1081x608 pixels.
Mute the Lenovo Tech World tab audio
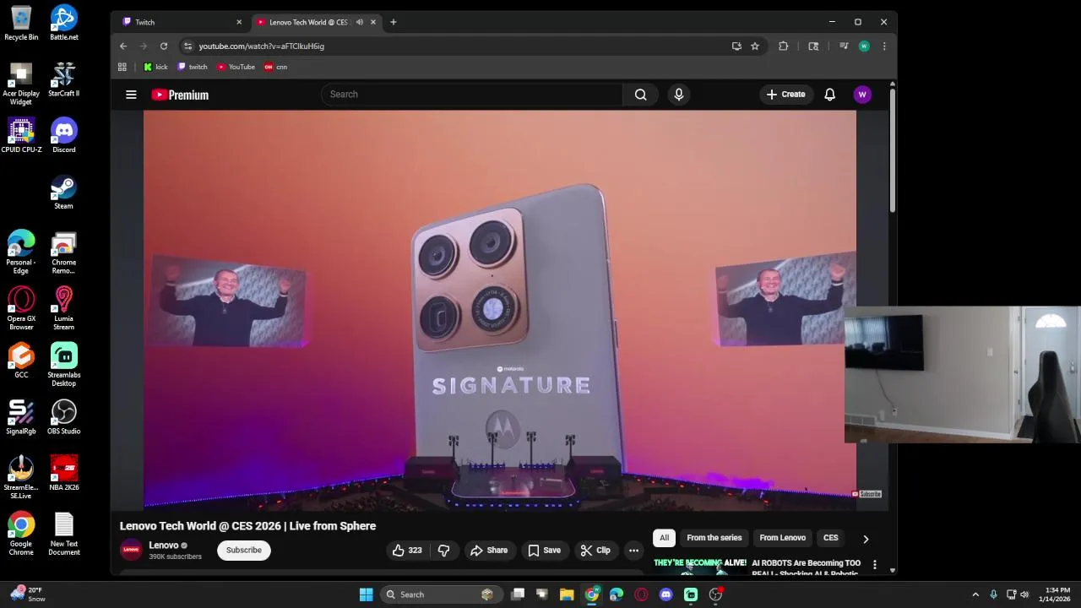coord(360,22)
